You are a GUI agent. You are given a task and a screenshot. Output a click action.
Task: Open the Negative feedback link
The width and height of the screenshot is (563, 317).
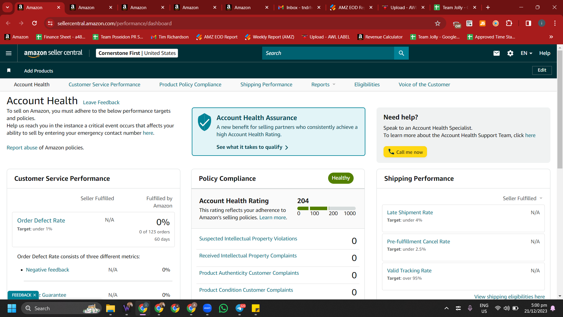pyautogui.click(x=48, y=270)
